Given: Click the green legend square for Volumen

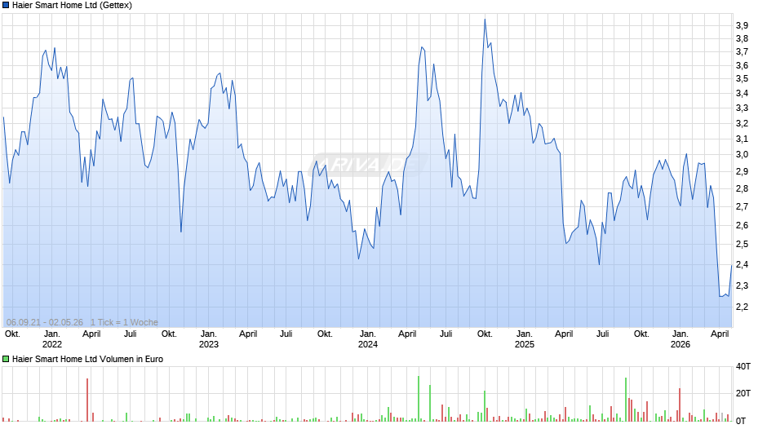Looking at the screenshot, I should pos(6,359).
